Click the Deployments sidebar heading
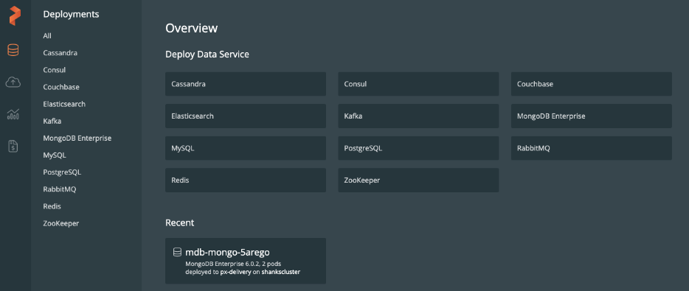 (71, 15)
